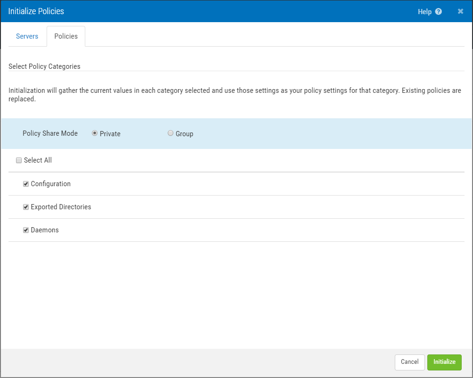The height and width of the screenshot is (378, 473).
Task: Click the Initialization description paragraph
Action: point(235,95)
